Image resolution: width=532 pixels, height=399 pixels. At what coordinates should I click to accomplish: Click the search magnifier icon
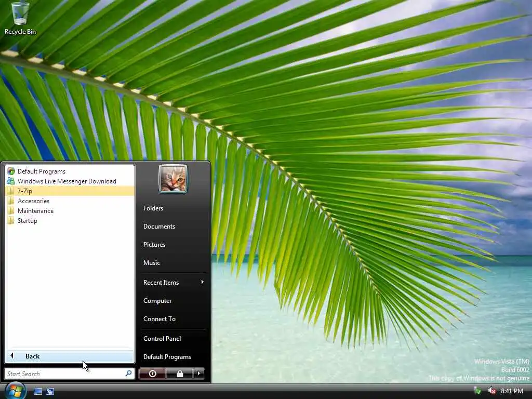[129, 374]
